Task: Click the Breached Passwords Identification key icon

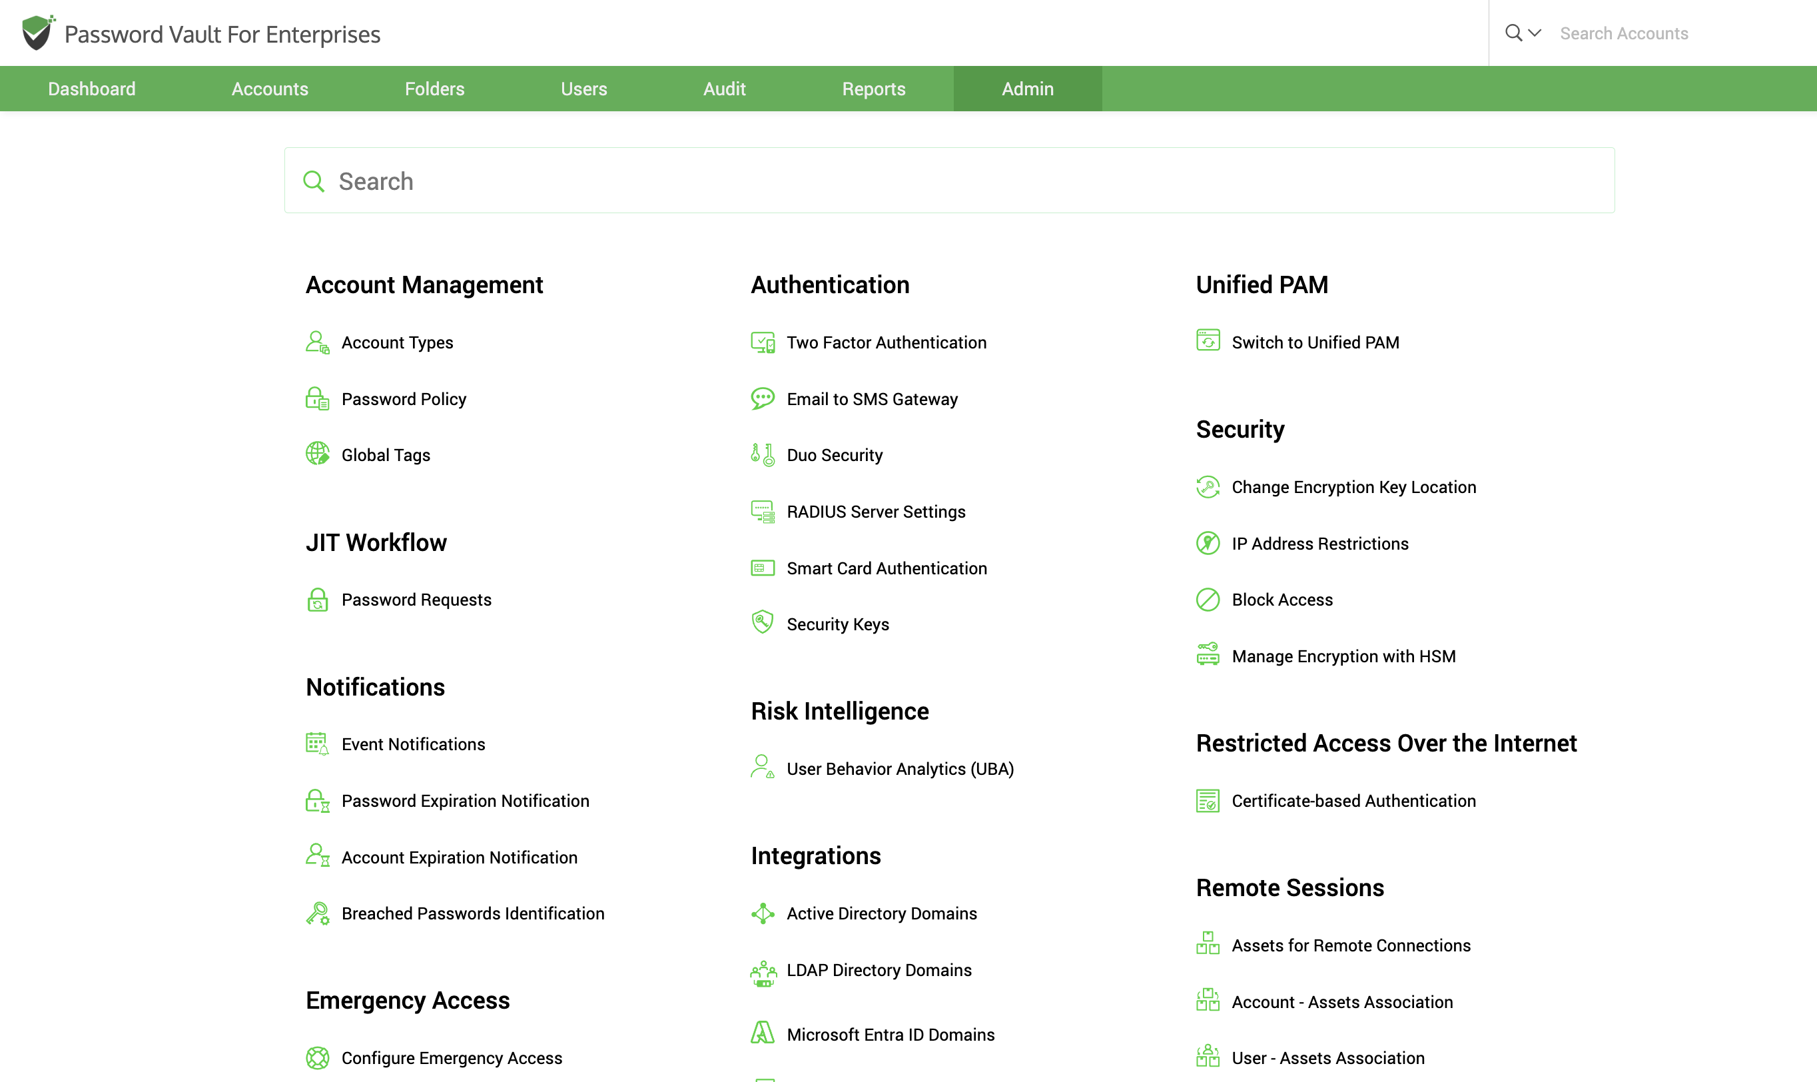Action: [x=317, y=913]
